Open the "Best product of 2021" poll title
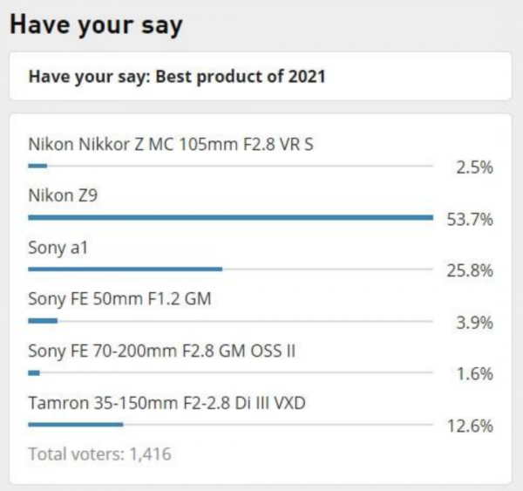Viewport: 523px width, 491px height. point(177,77)
